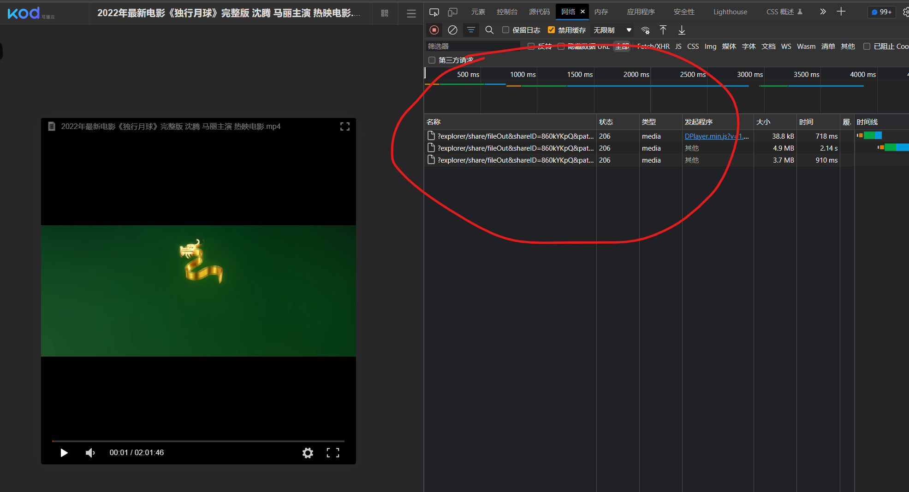Toggle the network filter funnel icon
The height and width of the screenshot is (492, 909).
click(471, 30)
